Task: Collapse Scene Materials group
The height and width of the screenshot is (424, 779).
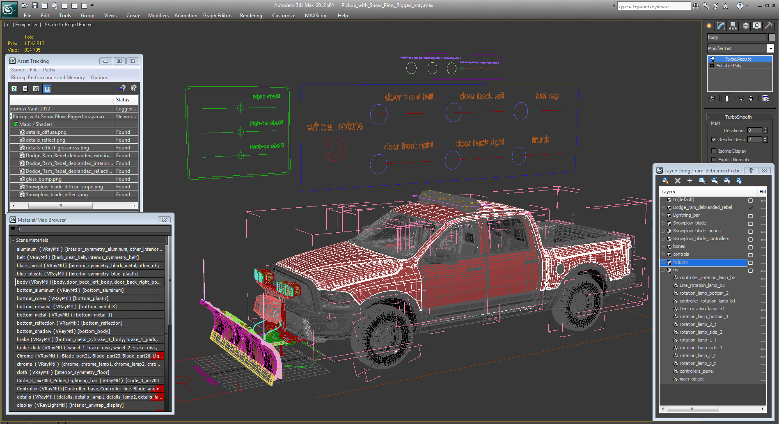Action: pos(13,240)
